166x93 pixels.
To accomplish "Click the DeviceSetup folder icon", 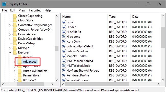I will [15, 43].
